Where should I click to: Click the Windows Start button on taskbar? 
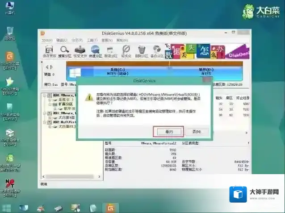click(7, 208)
